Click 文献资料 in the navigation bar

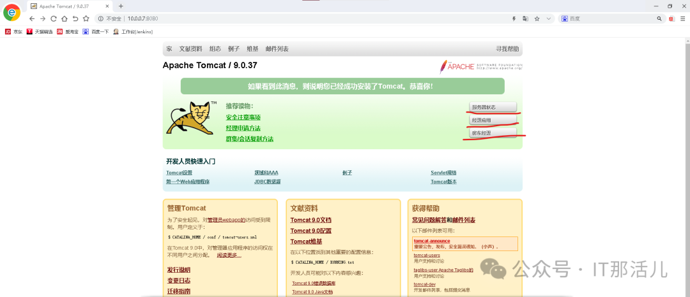[190, 49]
